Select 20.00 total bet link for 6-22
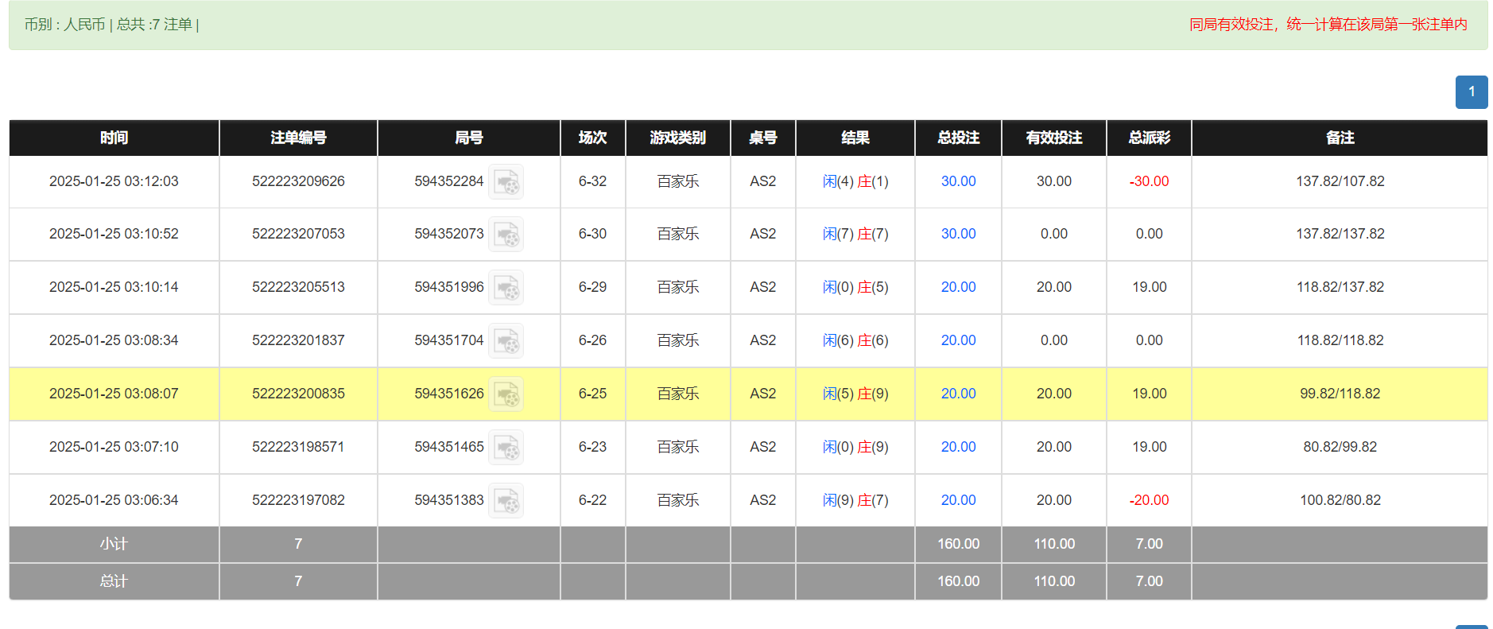This screenshot has height=629, width=1493. 958,500
